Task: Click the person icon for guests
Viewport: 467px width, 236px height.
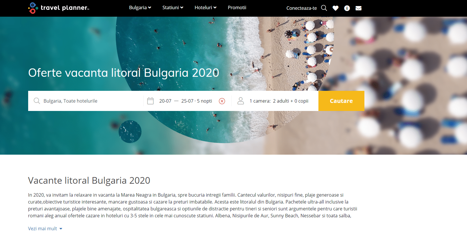Action: [x=241, y=101]
